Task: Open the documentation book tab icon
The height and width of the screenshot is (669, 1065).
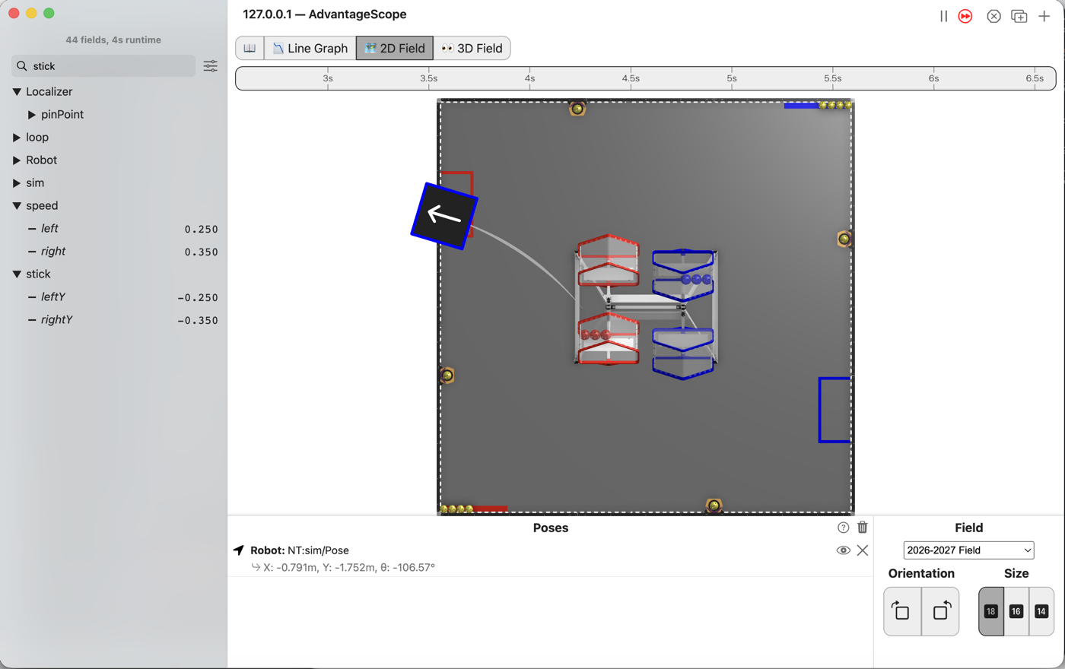Action: tap(250, 48)
